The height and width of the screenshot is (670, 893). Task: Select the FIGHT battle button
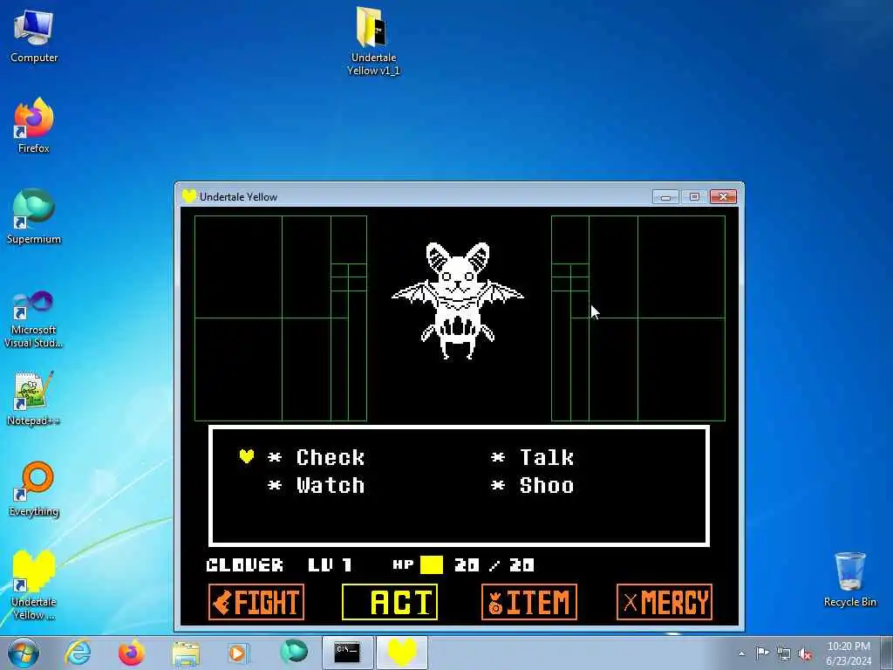tap(256, 602)
